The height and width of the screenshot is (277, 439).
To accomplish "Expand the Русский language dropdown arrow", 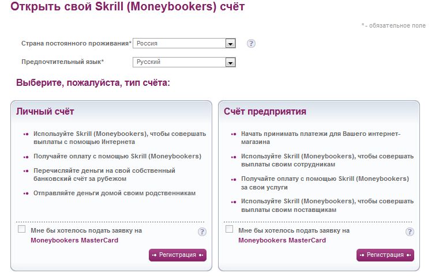I will coord(230,62).
